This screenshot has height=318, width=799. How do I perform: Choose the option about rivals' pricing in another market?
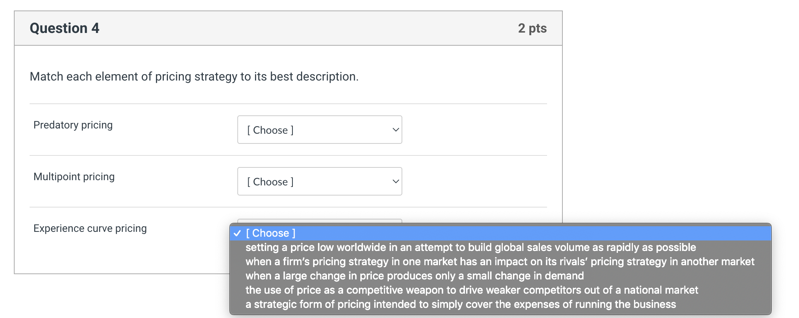499,261
